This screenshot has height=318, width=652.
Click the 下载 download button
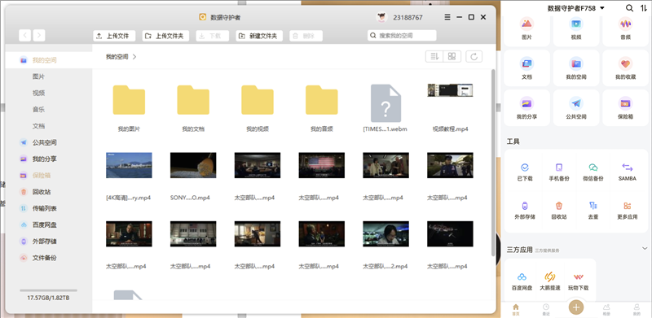point(212,36)
